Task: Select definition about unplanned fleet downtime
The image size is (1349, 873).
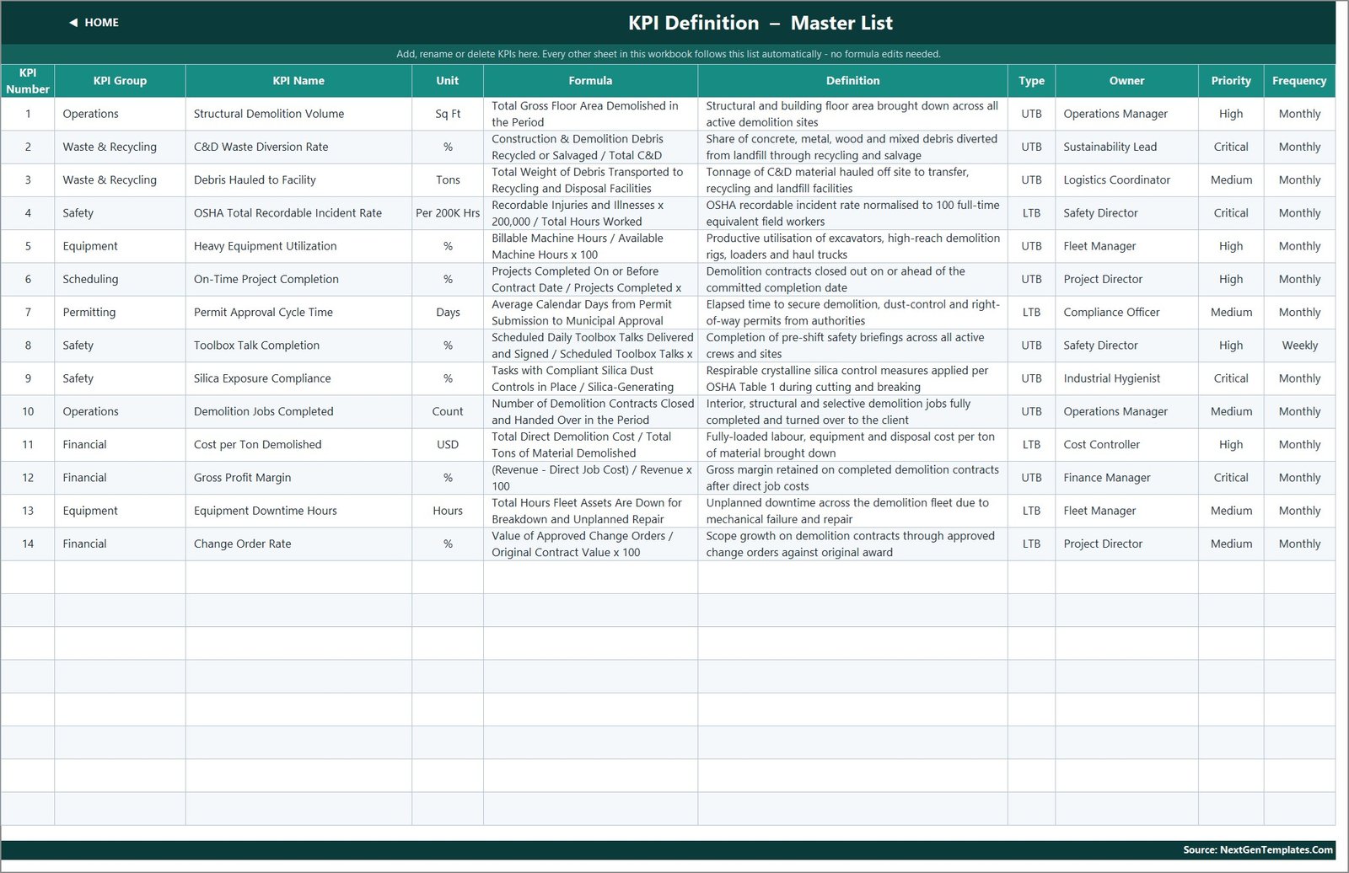Action: tap(852, 511)
